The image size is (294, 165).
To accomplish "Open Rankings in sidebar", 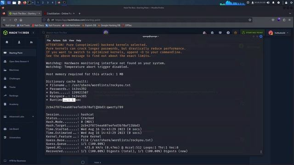I will tap(19, 96).
